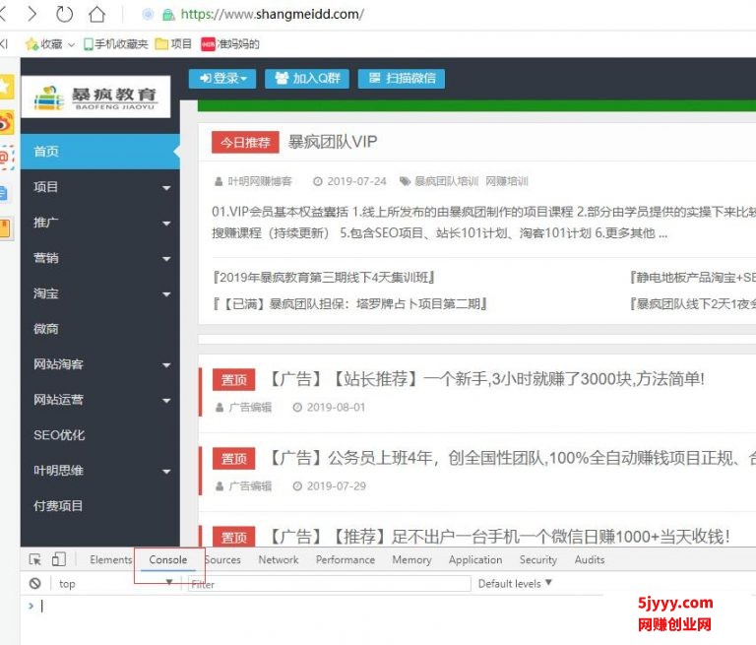Click the browser refresh icon

(x=64, y=14)
